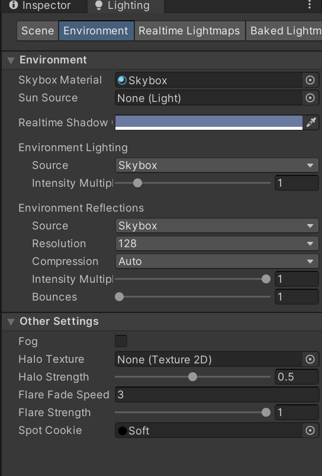This screenshot has height=476, width=322.
Task: Open the Skybox Material object picker
Action: point(310,80)
